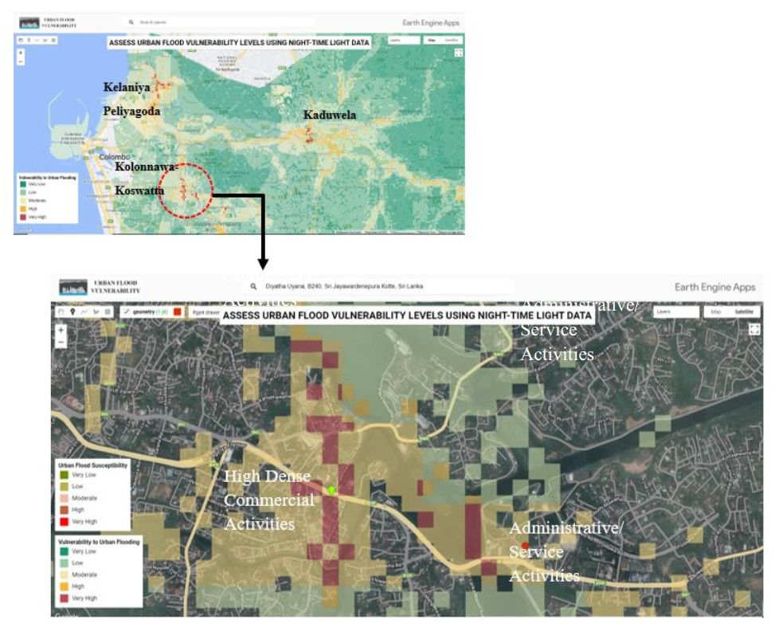This screenshot has width=775, height=627.
Task: Click the red geometry color swatch
Action: coord(177,312)
